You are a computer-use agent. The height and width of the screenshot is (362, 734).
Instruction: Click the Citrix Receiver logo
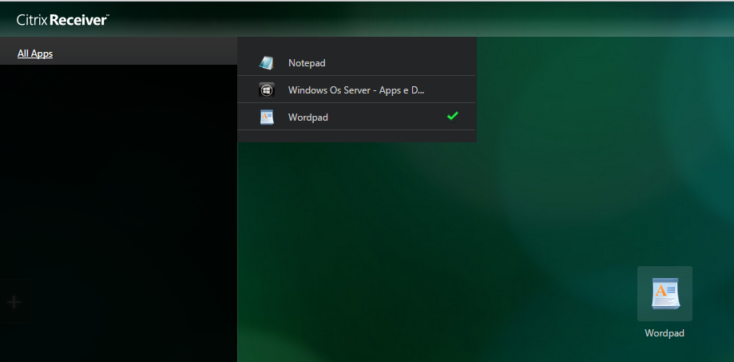(x=62, y=20)
